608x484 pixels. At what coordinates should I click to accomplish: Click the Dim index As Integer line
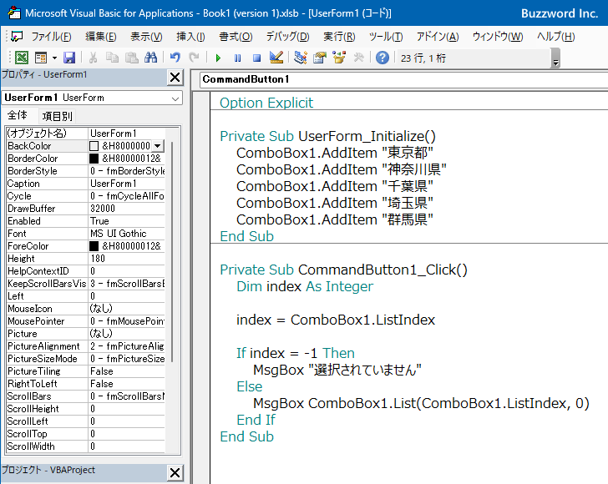pyautogui.click(x=304, y=287)
